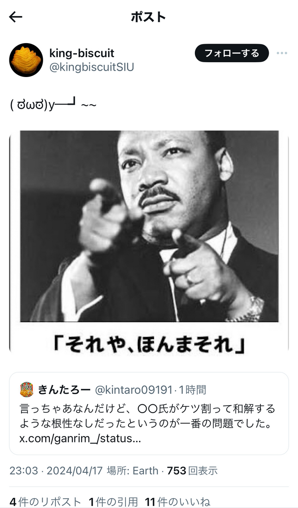Screen dimensions: 298x508
Task: View the 4 件のリポスト list
Action: coord(45,502)
